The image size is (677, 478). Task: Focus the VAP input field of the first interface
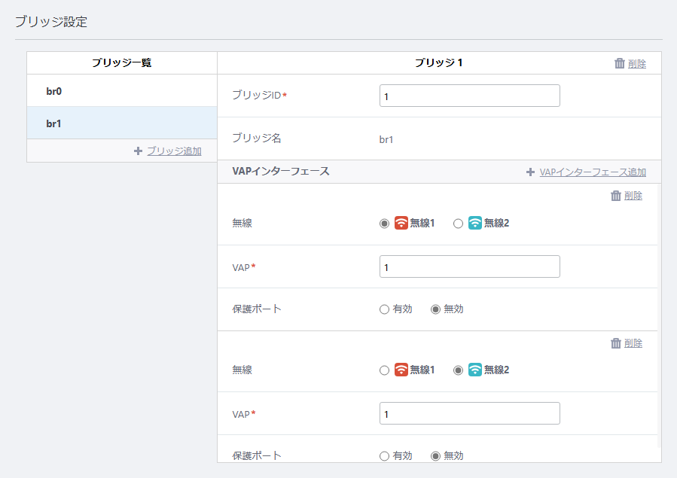[470, 266]
